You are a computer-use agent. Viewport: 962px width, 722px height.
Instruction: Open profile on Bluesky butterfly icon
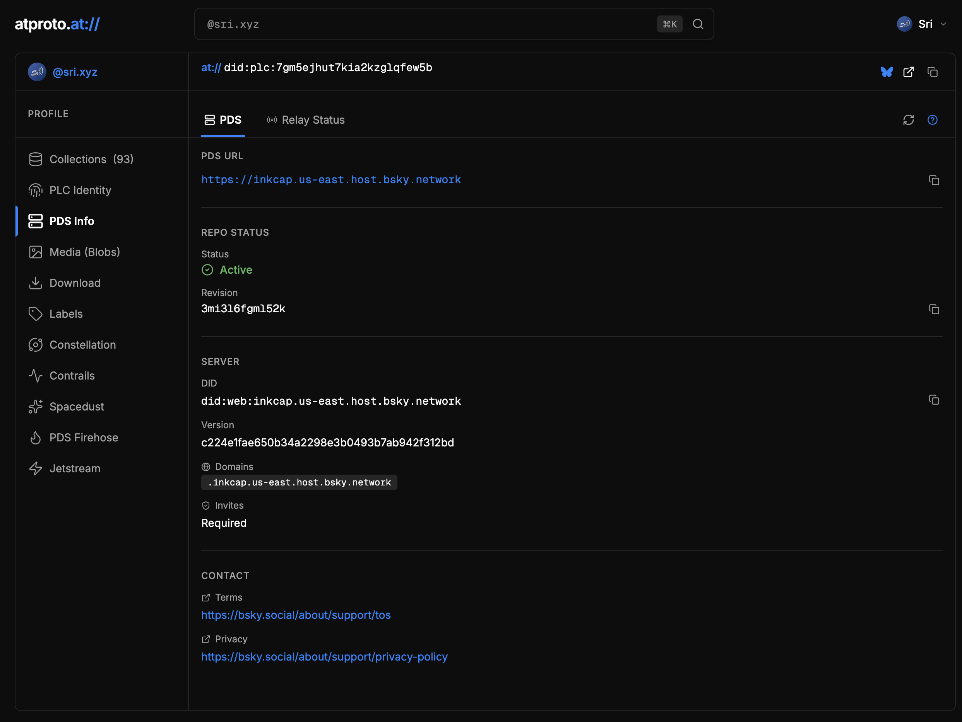(886, 72)
